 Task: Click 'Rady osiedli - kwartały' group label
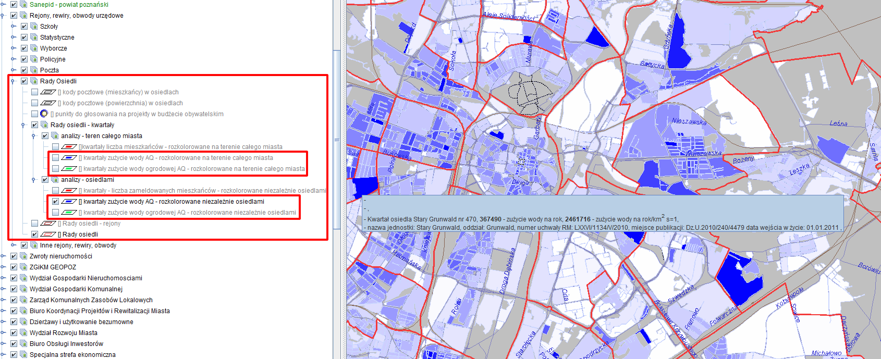pos(82,125)
